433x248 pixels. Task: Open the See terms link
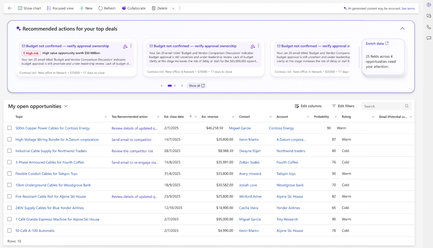(x=408, y=8)
